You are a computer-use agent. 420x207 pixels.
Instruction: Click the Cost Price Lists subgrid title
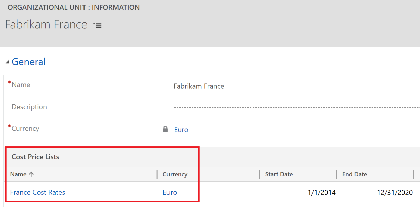click(35, 157)
